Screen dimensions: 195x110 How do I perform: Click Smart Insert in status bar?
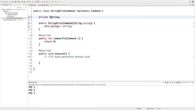150,108
